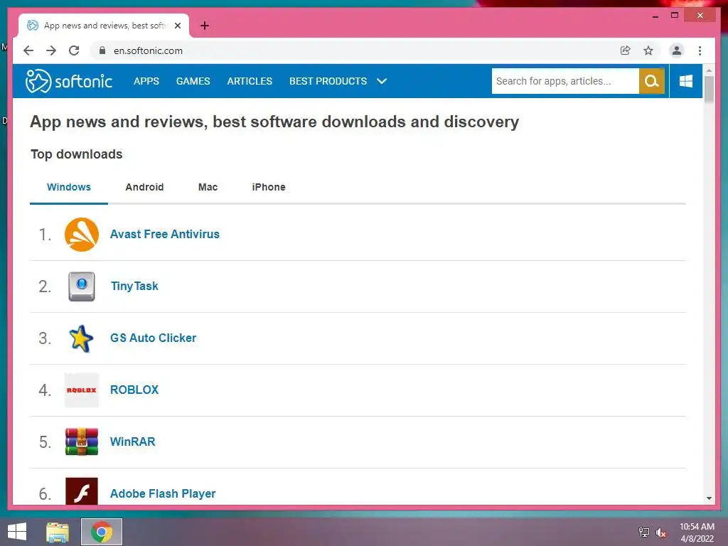Open the BEST PRODUCTS menu item

pyautogui.click(x=328, y=81)
